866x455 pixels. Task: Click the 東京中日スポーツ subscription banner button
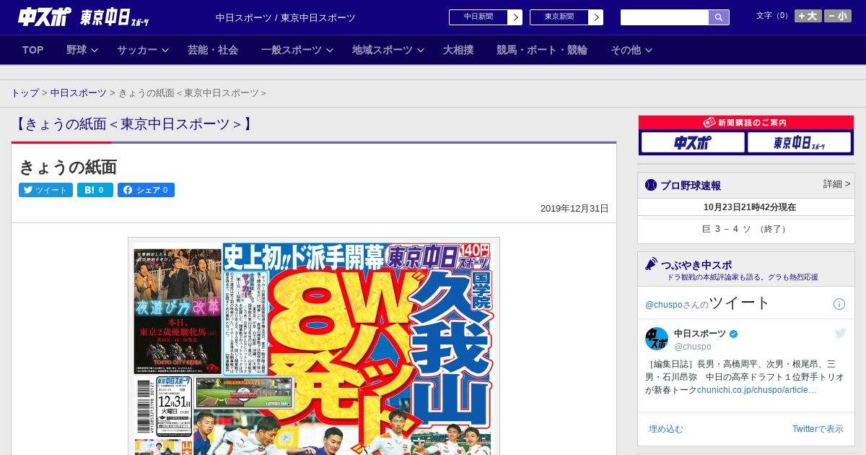pyautogui.click(x=799, y=143)
